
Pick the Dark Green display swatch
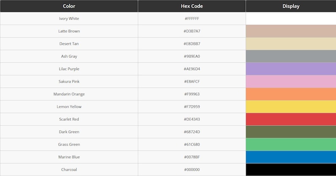click(x=291, y=132)
